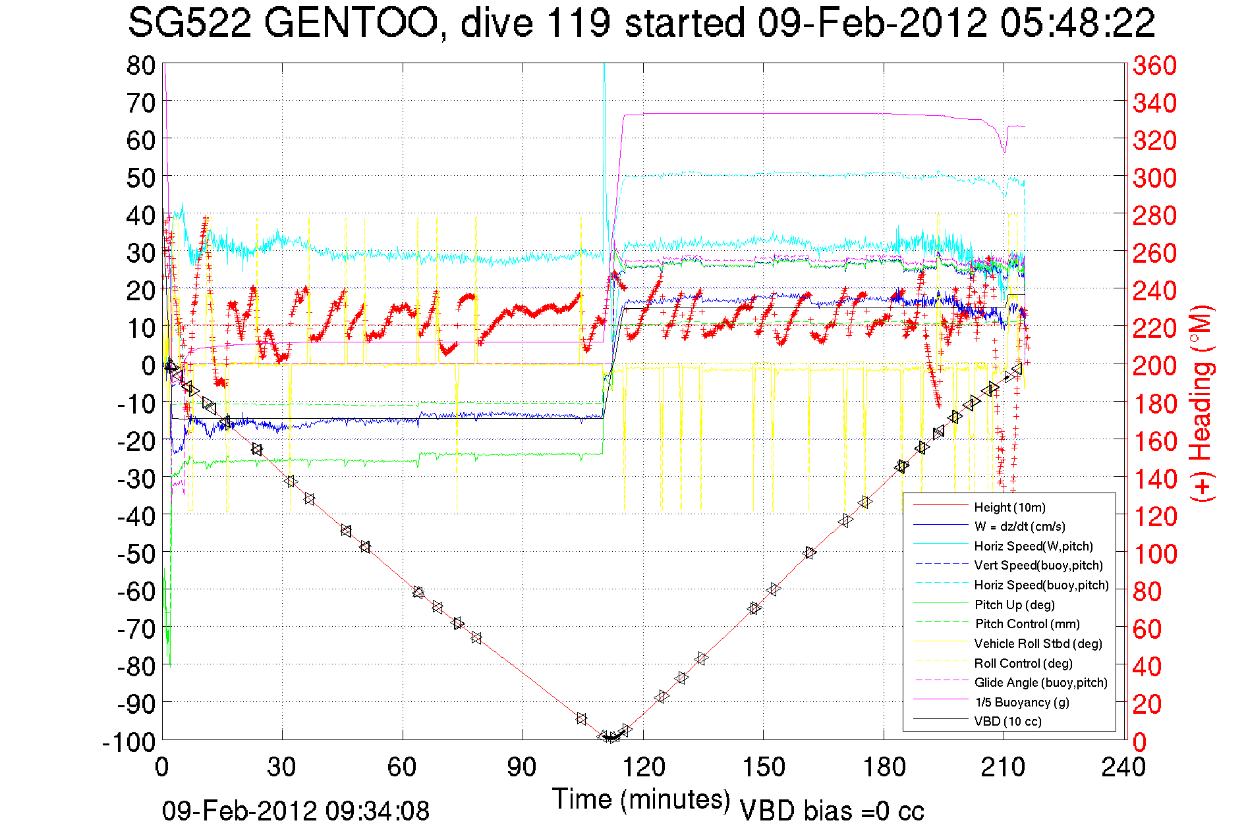
Task: Click the green line sample for Pitch Up
Action: [x=940, y=603]
